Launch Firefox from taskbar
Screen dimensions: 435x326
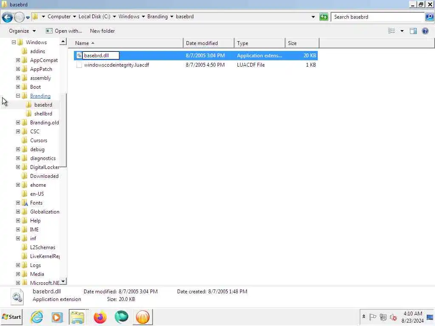[x=100, y=317]
